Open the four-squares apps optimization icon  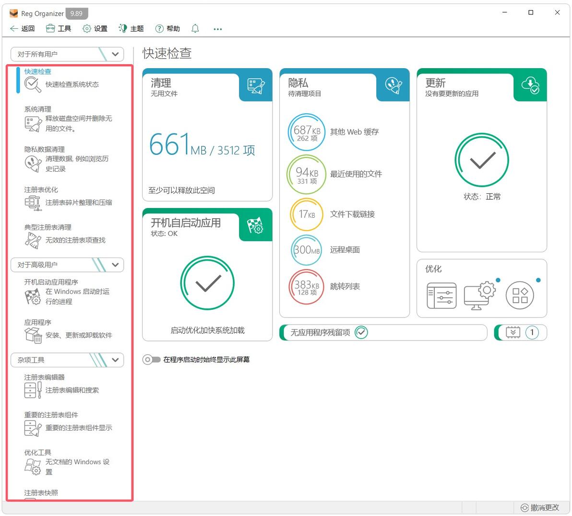point(520,295)
